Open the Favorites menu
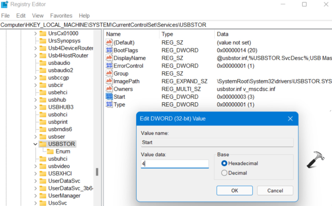Viewport: 332px width, 206px height. pyautogui.click(x=61, y=16)
